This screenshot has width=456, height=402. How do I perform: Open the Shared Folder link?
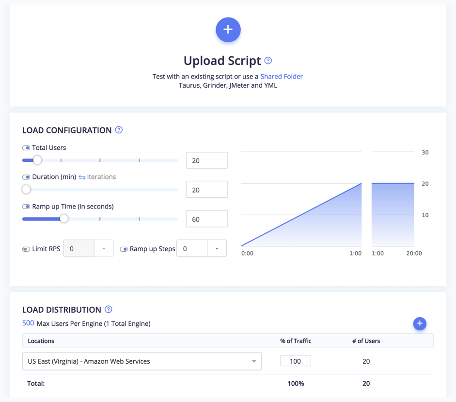282,76
